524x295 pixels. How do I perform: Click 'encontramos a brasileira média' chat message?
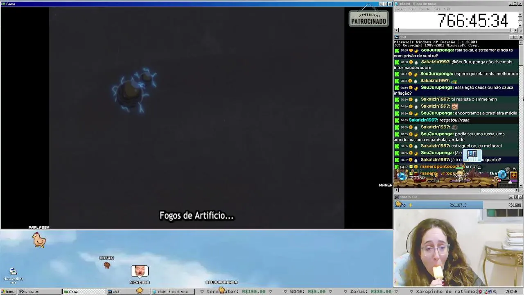tap(486, 113)
